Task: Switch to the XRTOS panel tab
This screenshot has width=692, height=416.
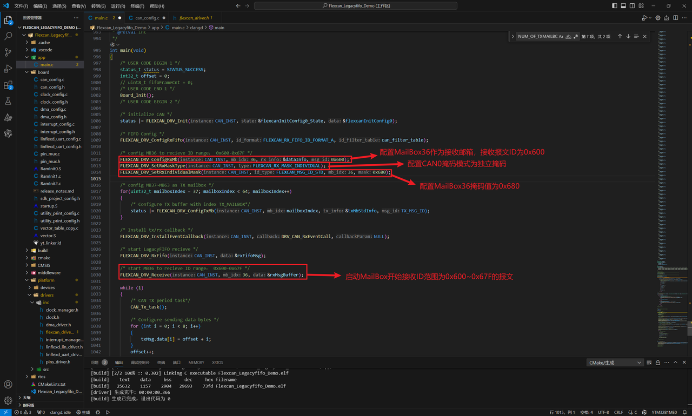Action: (x=217, y=363)
